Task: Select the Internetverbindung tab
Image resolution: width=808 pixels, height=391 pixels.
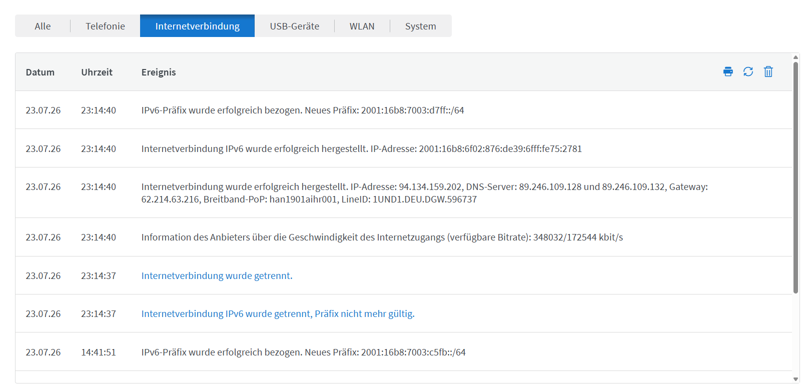Action: point(197,26)
